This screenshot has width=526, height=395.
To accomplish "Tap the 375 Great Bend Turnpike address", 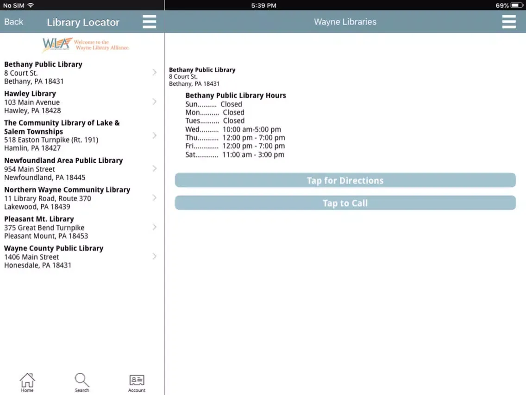I will pos(44,227).
